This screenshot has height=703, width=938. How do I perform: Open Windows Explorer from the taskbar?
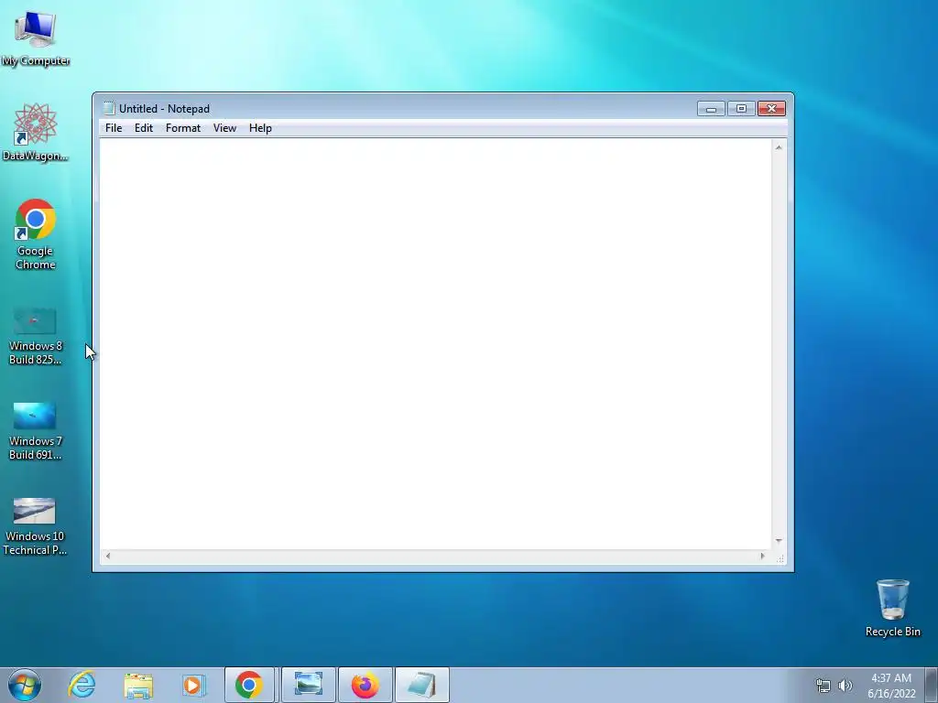click(x=139, y=685)
